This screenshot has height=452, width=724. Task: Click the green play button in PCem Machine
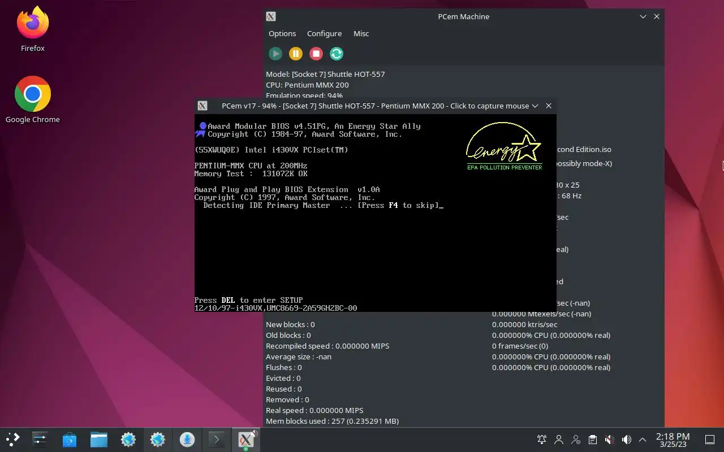click(x=275, y=54)
